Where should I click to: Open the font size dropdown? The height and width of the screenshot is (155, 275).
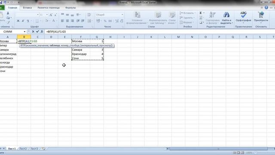pyautogui.click(x=47, y=15)
